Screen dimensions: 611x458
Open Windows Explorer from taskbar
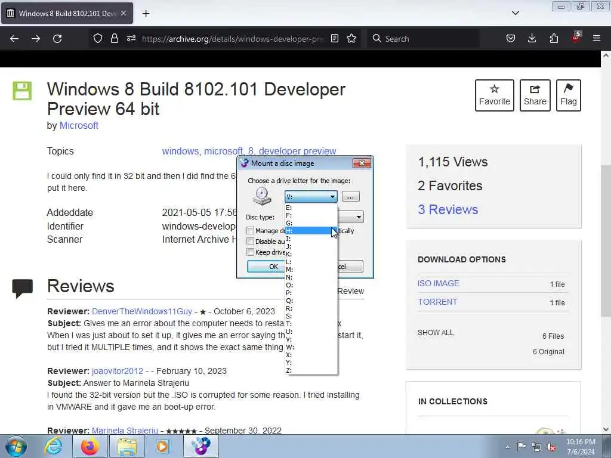click(126, 446)
